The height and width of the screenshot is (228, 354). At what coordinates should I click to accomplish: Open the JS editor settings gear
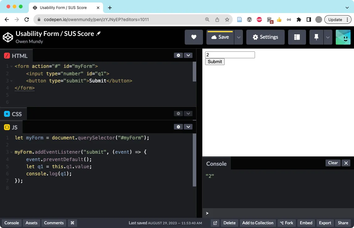178,127
